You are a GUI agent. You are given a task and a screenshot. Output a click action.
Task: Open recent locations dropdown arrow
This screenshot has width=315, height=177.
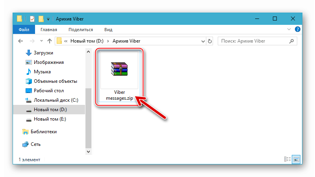coord(41,41)
